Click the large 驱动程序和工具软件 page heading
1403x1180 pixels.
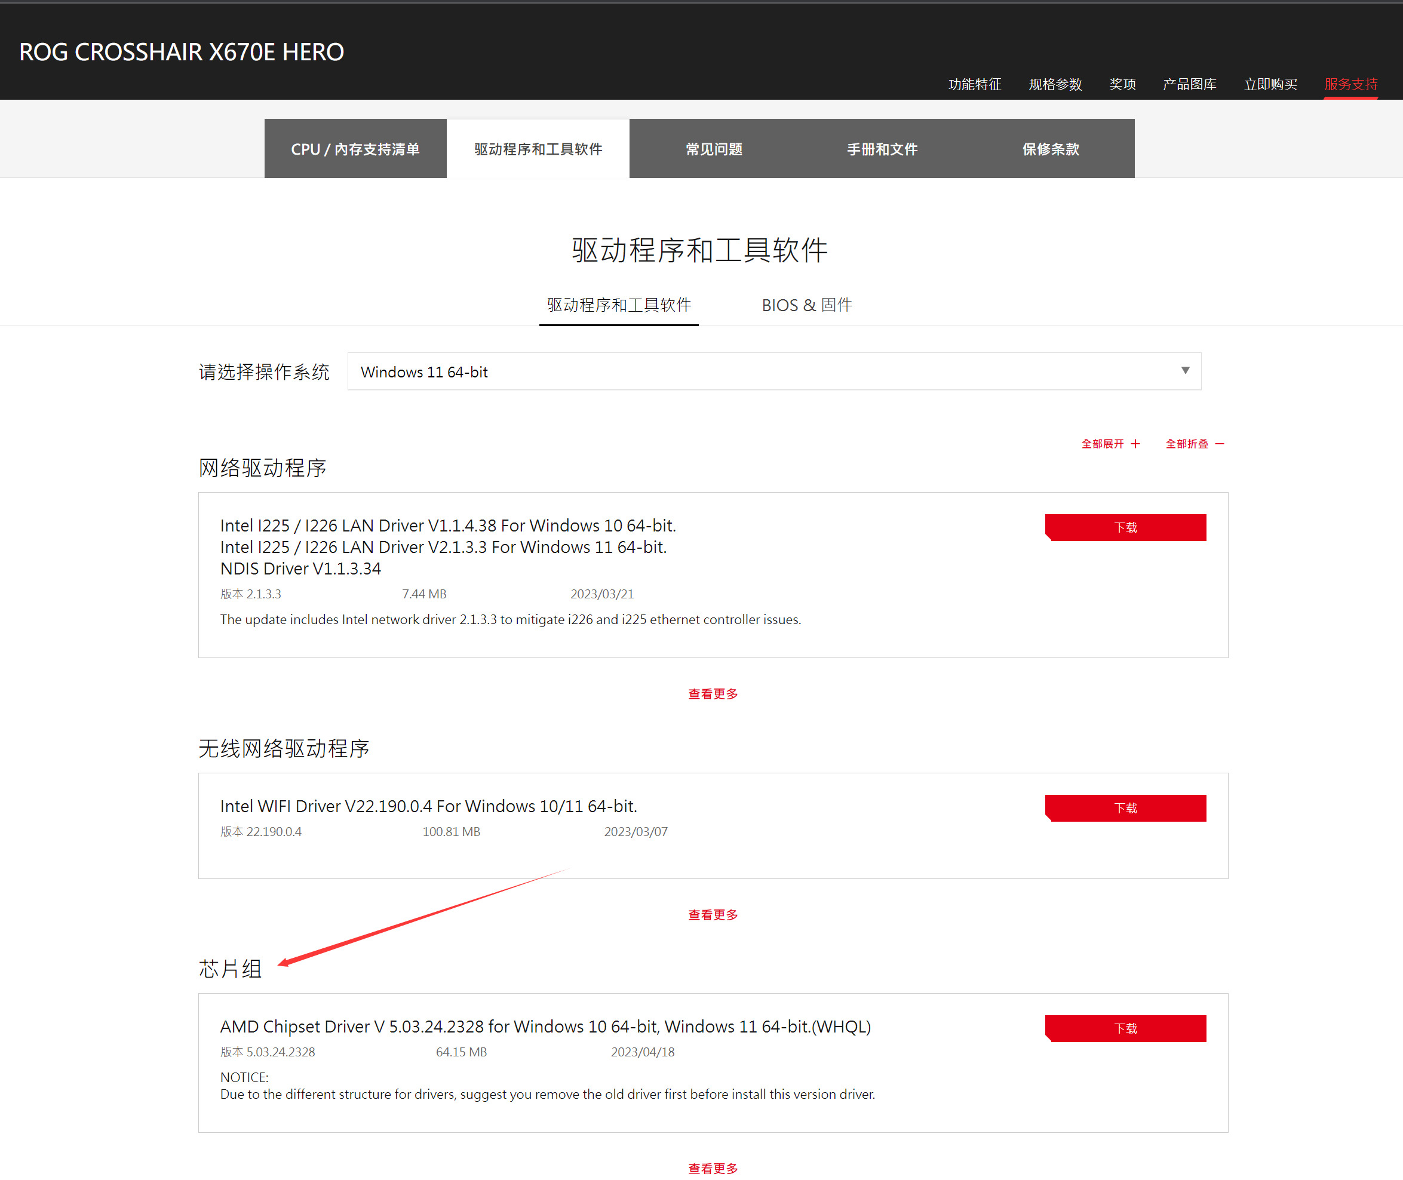click(x=700, y=250)
